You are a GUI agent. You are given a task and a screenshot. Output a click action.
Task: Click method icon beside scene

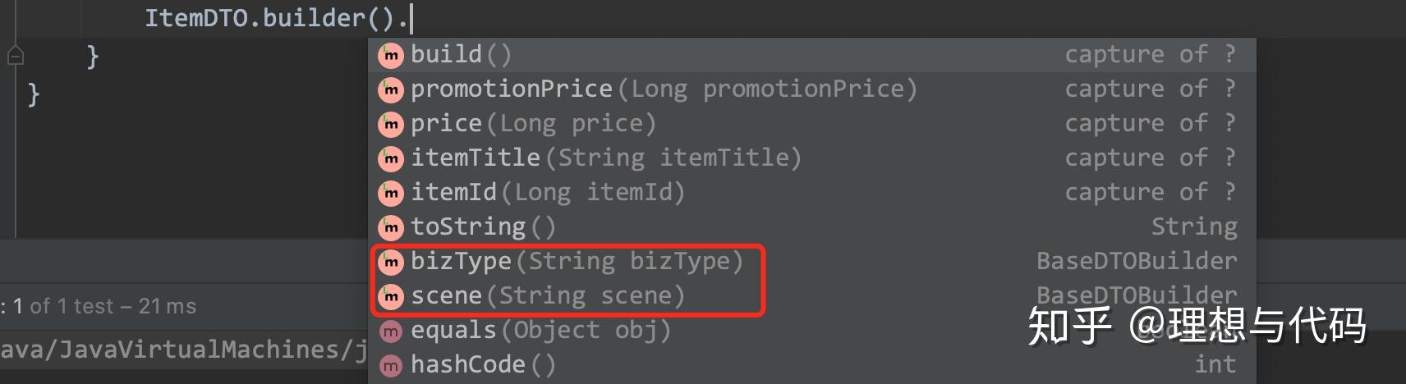pyautogui.click(x=390, y=296)
